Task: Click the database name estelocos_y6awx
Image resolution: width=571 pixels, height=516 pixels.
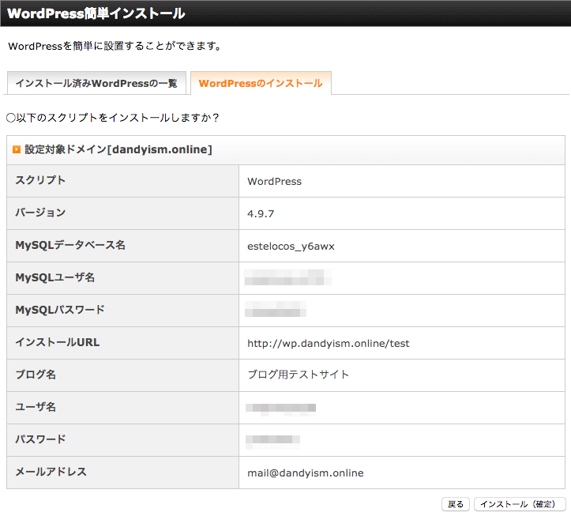Action: click(x=291, y=247)
